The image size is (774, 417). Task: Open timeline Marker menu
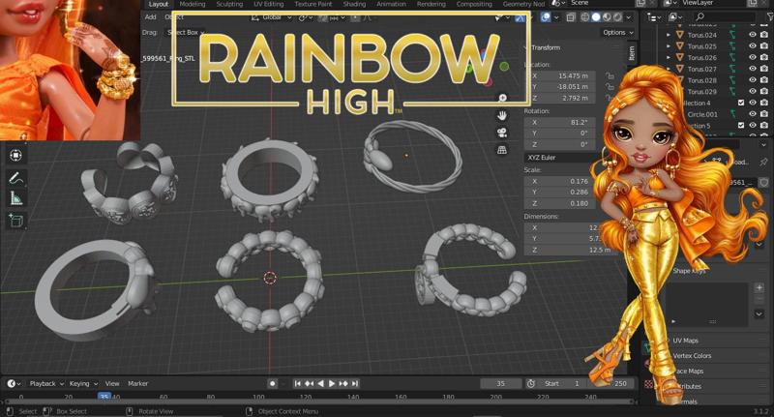tap(137, 383)
